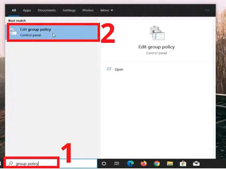Click the Open action icon in preview pane
Screen dimensions: 226x169
tap(109, 69)
